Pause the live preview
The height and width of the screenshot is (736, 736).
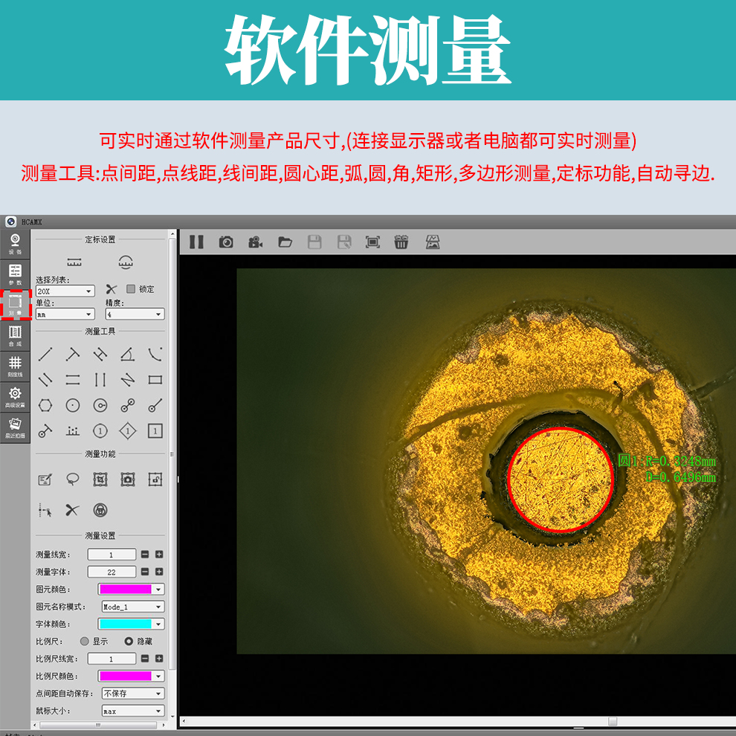pyautogui.click(x=196, y=242)
